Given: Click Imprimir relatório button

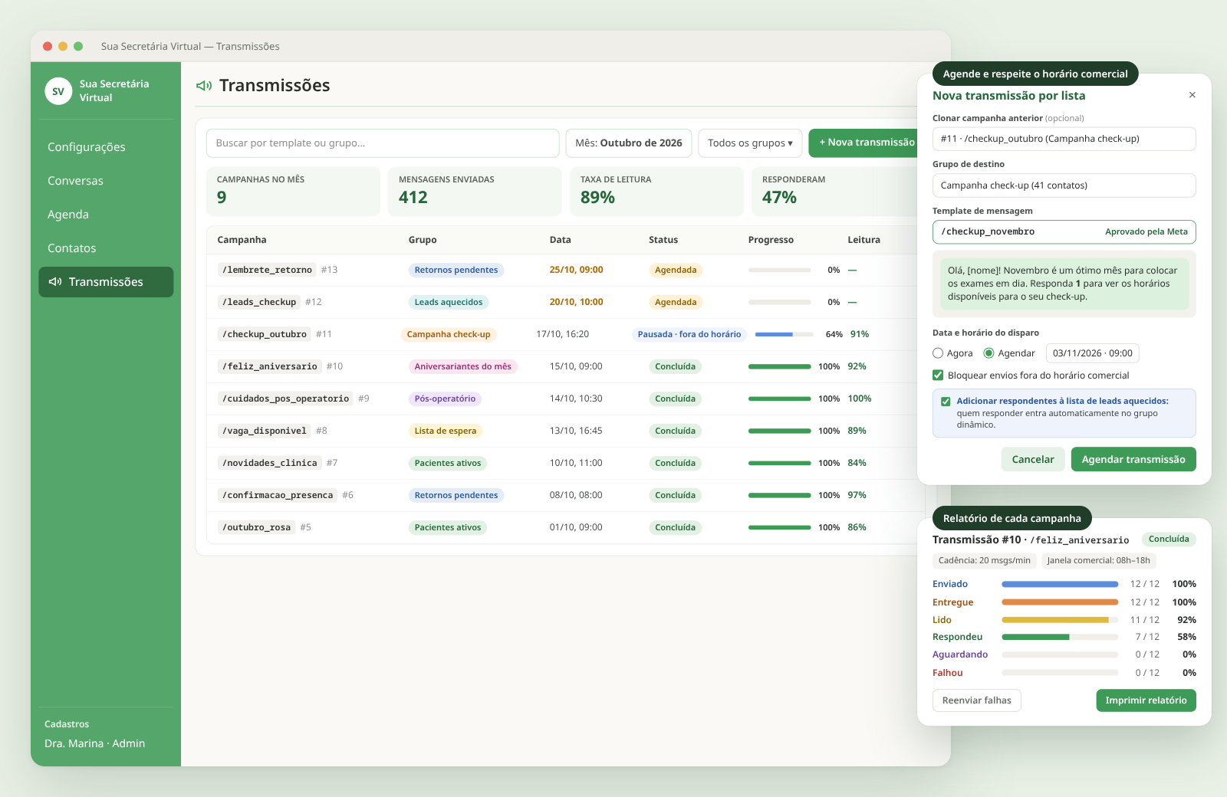Looking at the screenshot, I should pos(1146,700).
